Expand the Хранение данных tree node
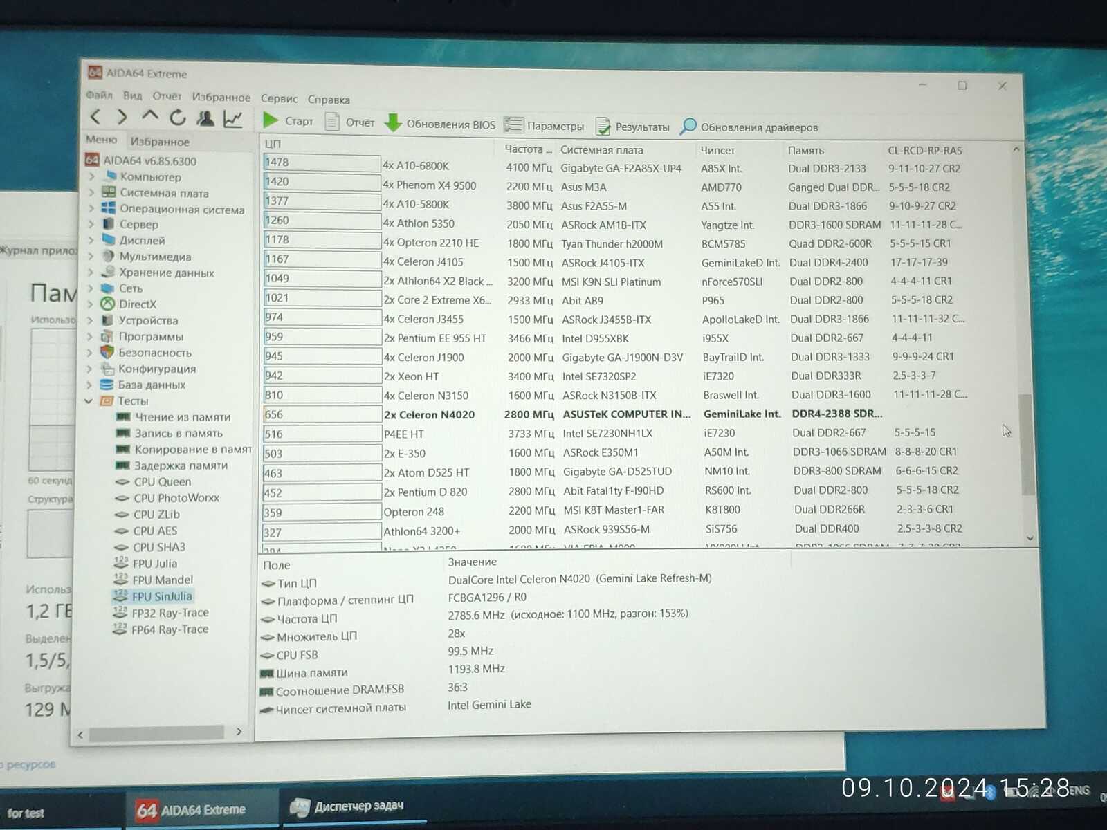Screen dimensions: 1107x830 tap(91, 272)
